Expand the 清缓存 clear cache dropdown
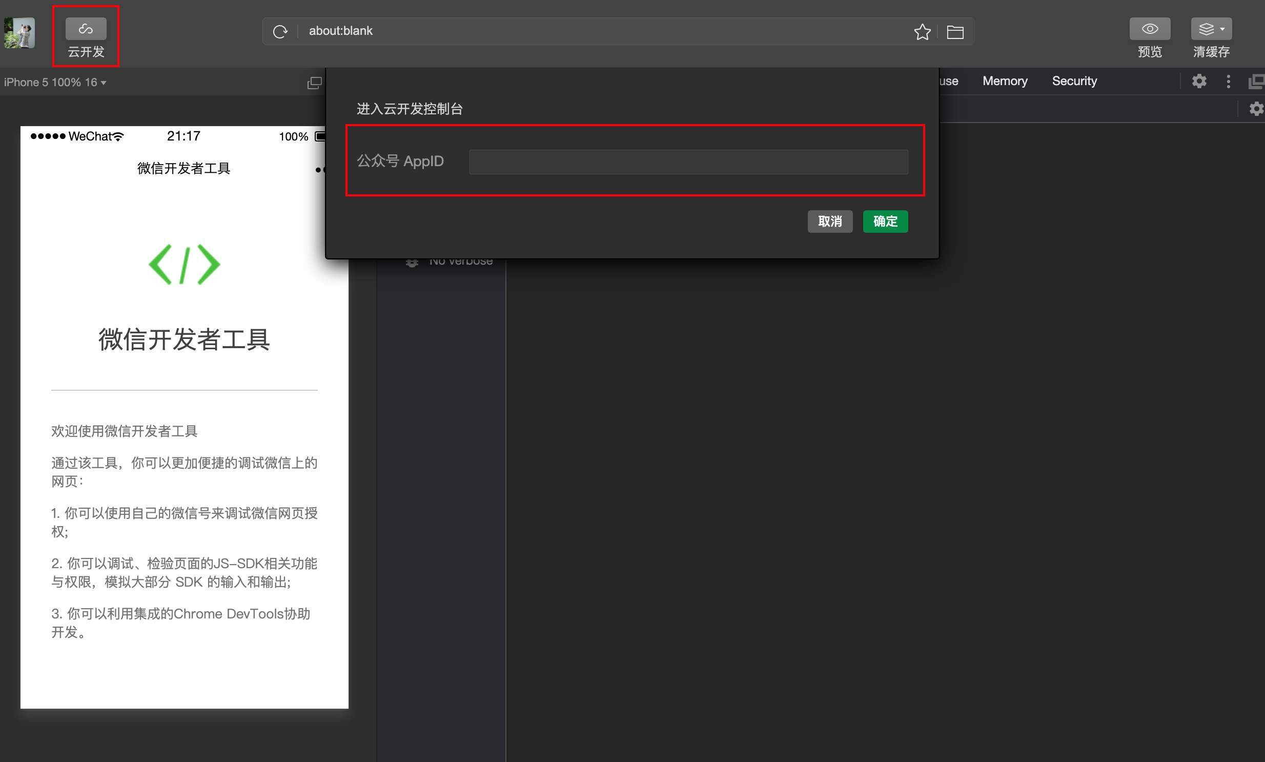This screenshot has height=762, width=1265. point(1211,29)
